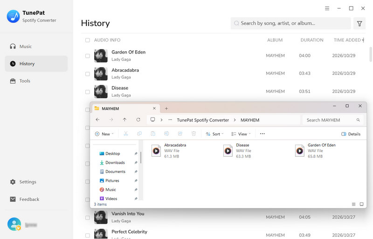Expand the chevron after the monitor icon
Viewport: 373px width, 239px height.
point(161,120)
